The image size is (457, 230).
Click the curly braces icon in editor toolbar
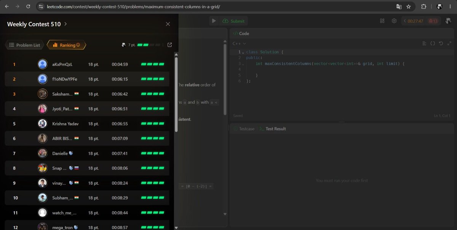coord(433,43)
